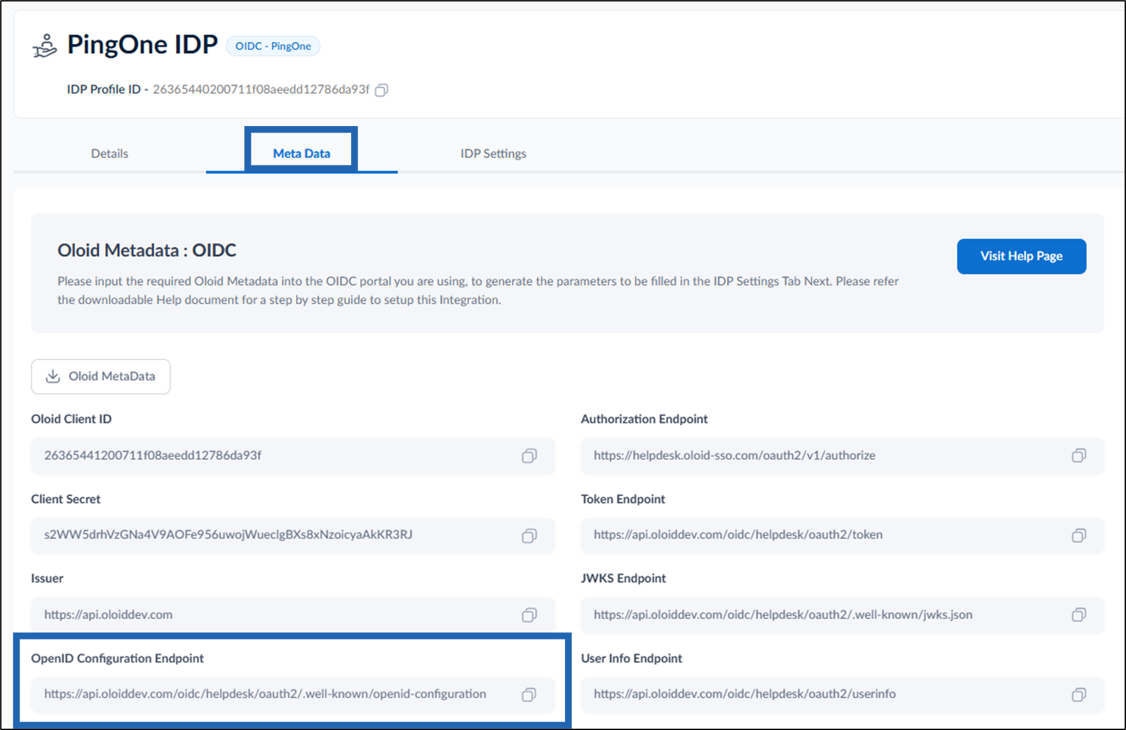Select the Meta Data tab

[x=301, y=153]
